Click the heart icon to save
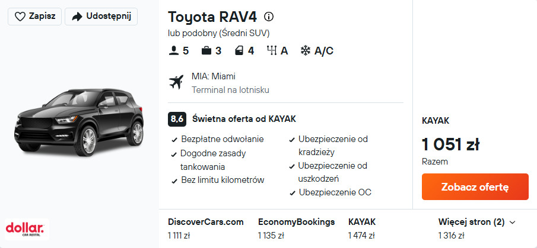Screen dimensions: 537x248 [20, 17]
